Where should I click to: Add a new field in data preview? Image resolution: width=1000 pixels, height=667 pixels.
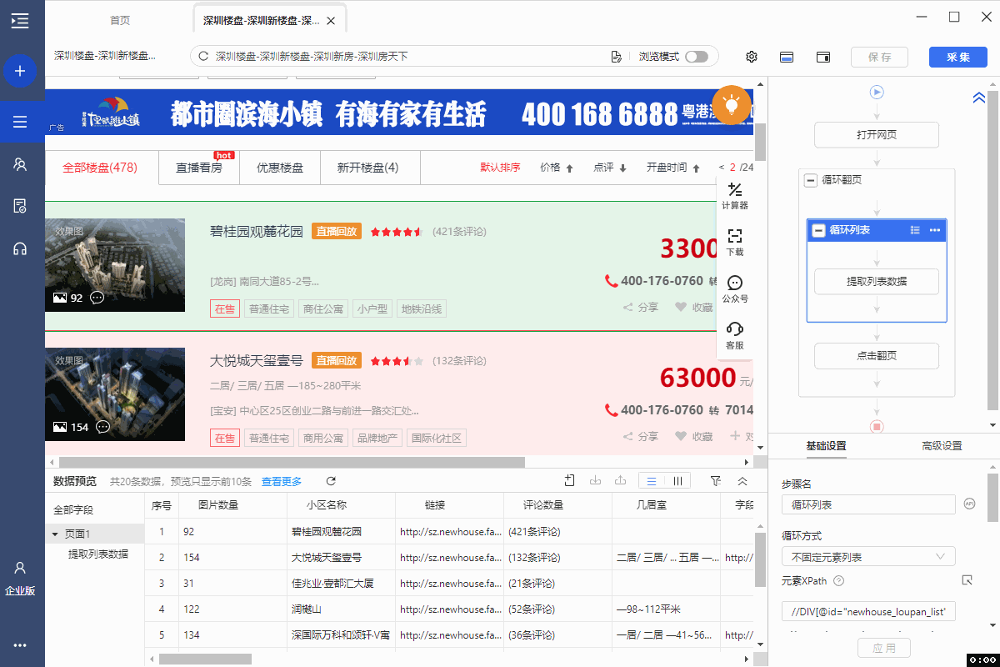coord(570,480)
